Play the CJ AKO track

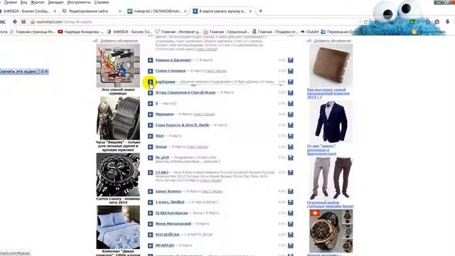[x=150, y=172]
